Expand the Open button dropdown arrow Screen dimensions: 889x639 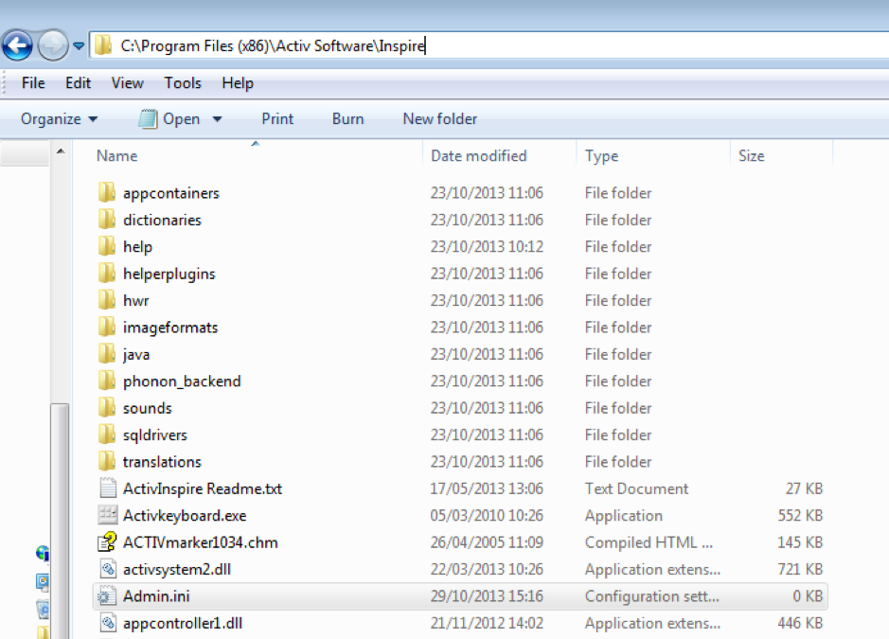pyautogui.click(x=217, y=119)
